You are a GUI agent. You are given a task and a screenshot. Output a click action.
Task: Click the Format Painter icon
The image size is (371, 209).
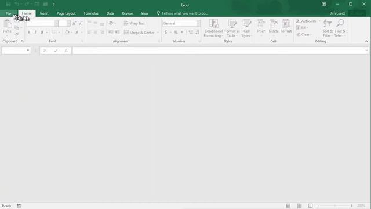click(x=17, y=34)
